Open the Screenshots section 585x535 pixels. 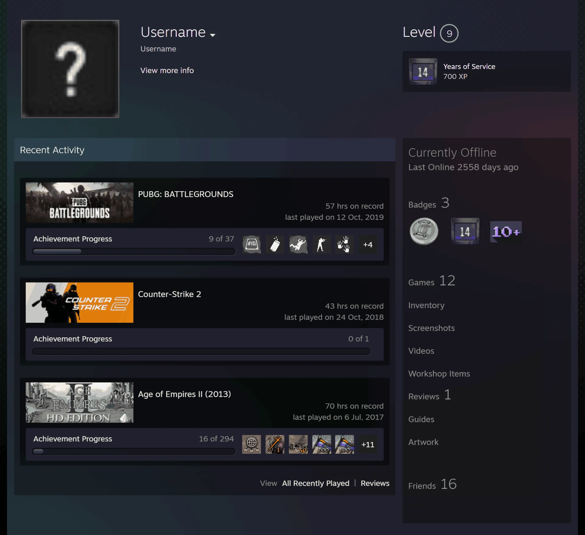click(x=431, y=328)
